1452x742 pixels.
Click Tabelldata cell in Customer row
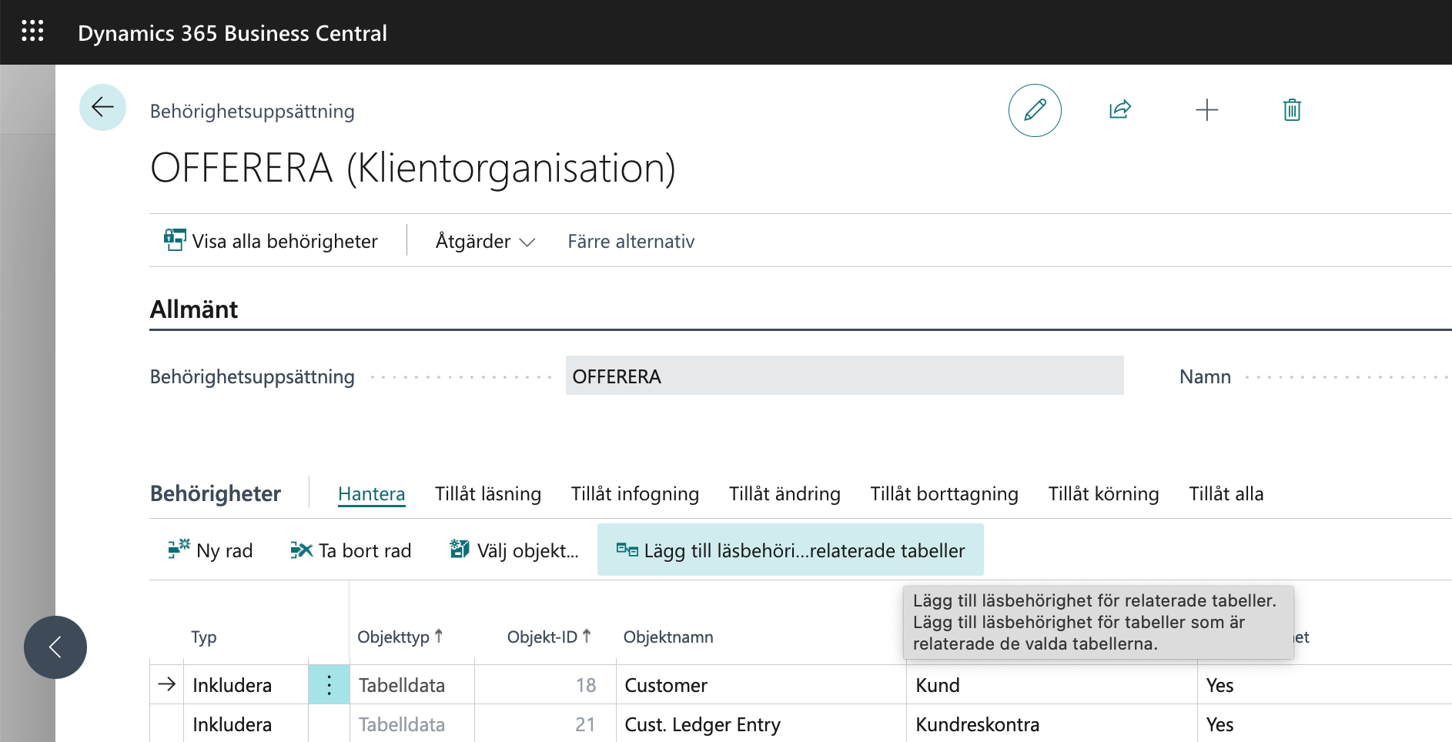point(412,684)
